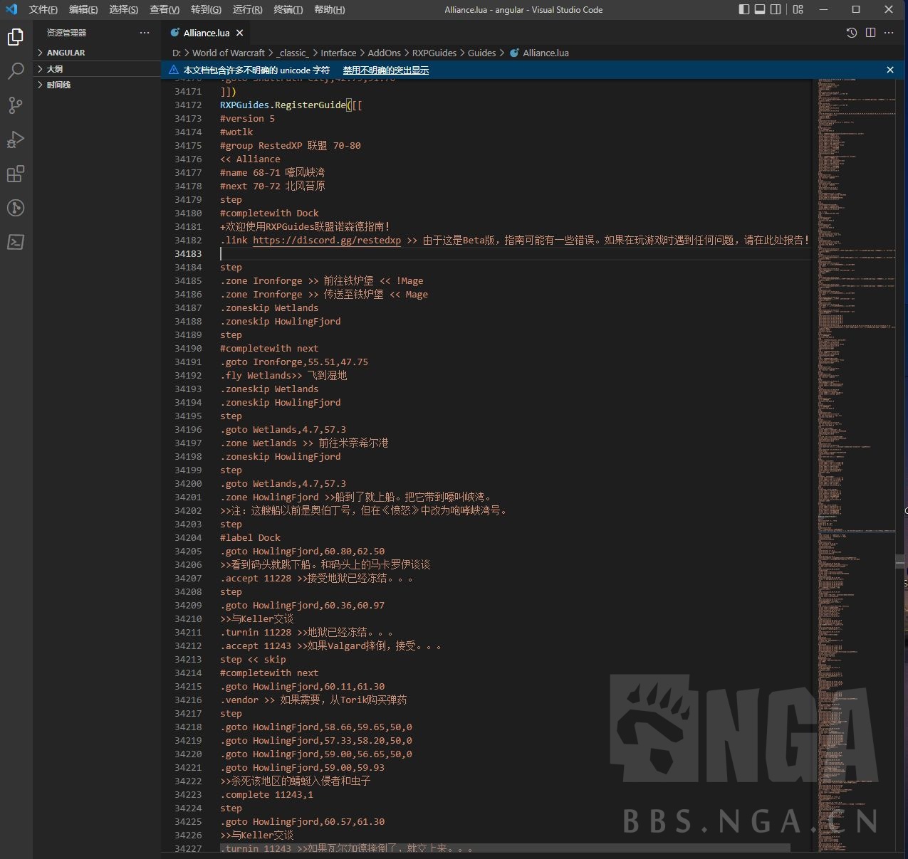This screenshot has height=859, width=908.
Task: Click 禁用不明确的突出显示 link in banner
Action: pos(385,70)
